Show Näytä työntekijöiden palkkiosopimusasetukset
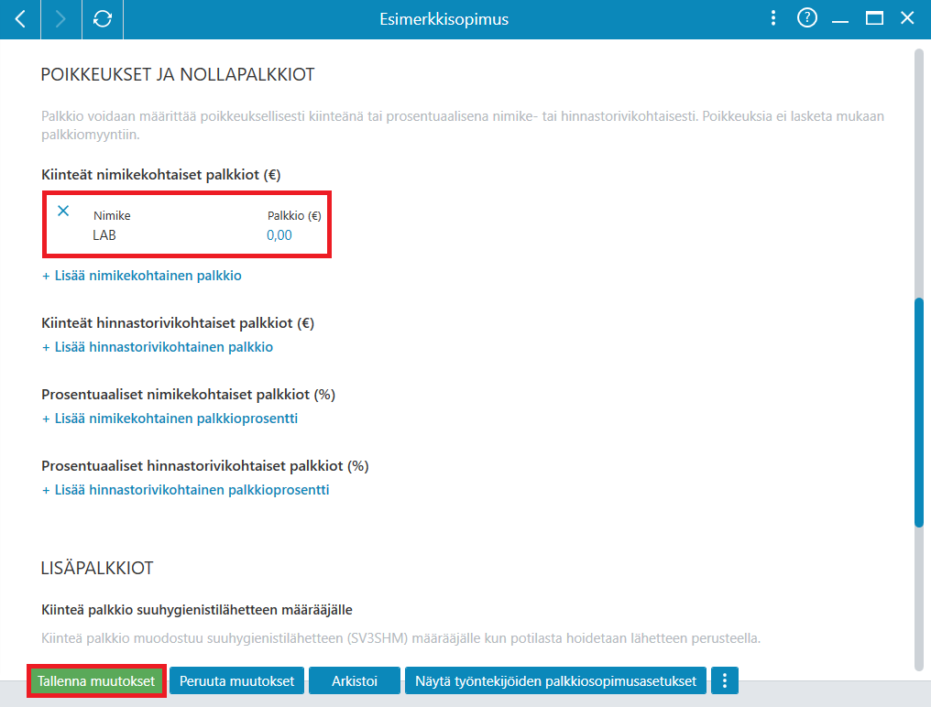 [x=555, y=680]
